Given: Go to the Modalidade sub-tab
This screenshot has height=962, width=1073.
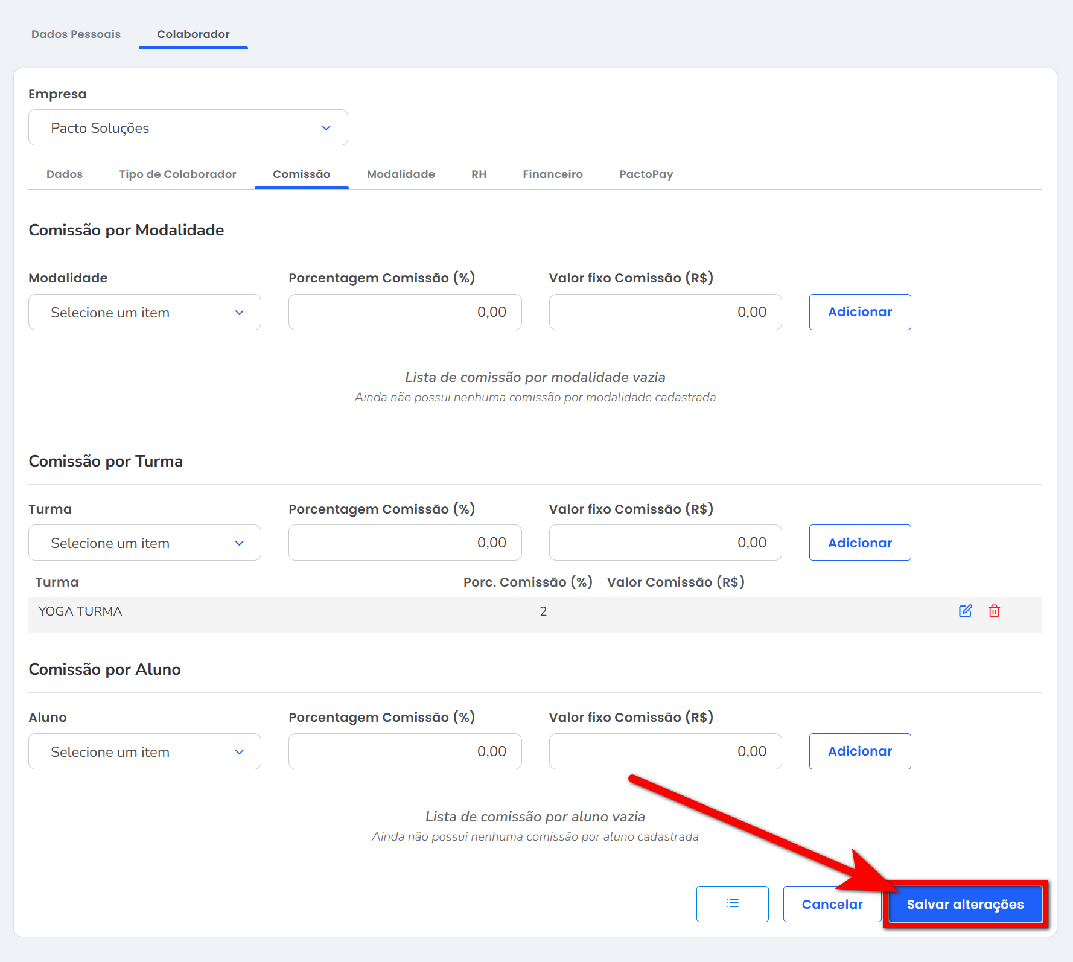Looking at the screenshot, I should tap(401, 174).
